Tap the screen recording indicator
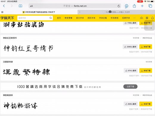The height and width of the screenshot is (116, 155). tap(140, 1)
